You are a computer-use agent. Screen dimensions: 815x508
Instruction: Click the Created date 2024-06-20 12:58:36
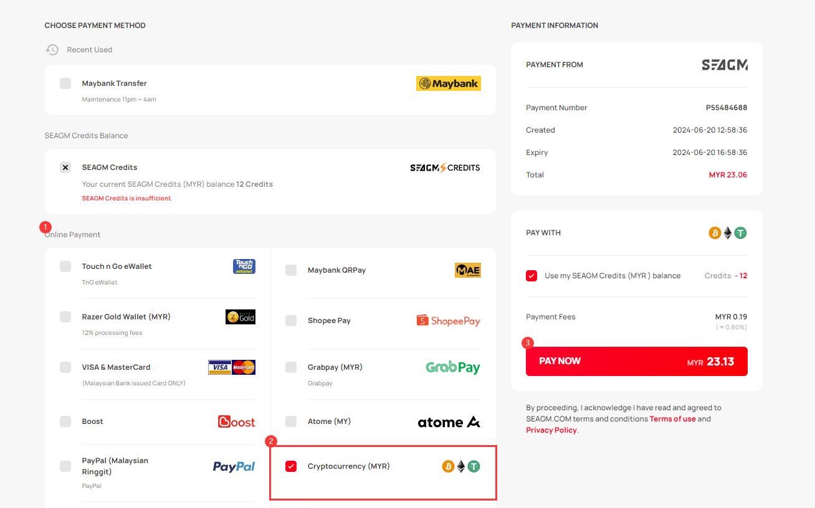coord(710,130)
